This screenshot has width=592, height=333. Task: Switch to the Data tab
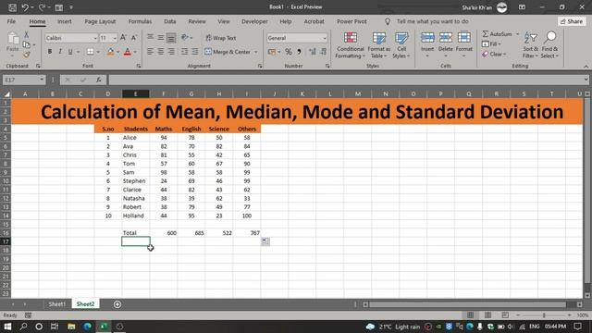tap(170, 21)
